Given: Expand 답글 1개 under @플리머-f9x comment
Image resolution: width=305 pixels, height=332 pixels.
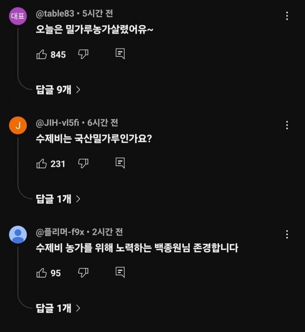Looking at the screenshot, I should click(x=58, y=308).
